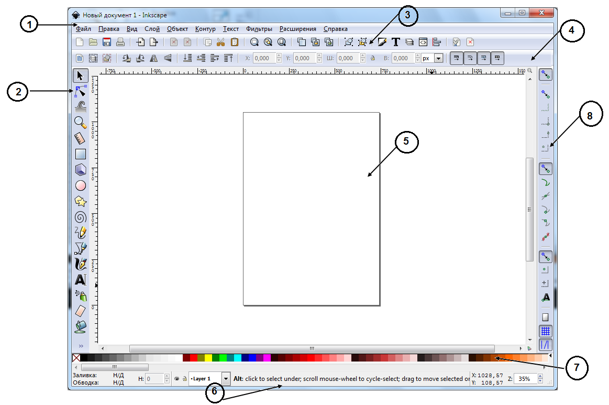
Task: Toggle the layer visibility eye icon
Action: pyautogui.click(x=177, y=378)
